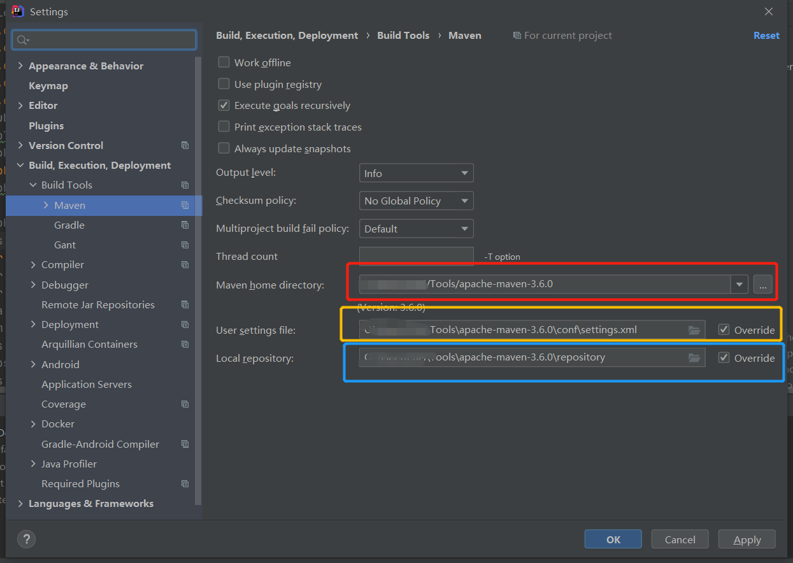Open the Output level dropdown

tap(416, 173)
